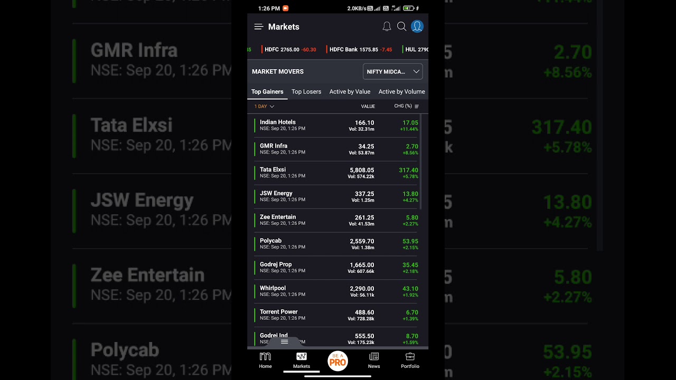Open the notifications bell
The image size is (676, 380).
point(387,26)
